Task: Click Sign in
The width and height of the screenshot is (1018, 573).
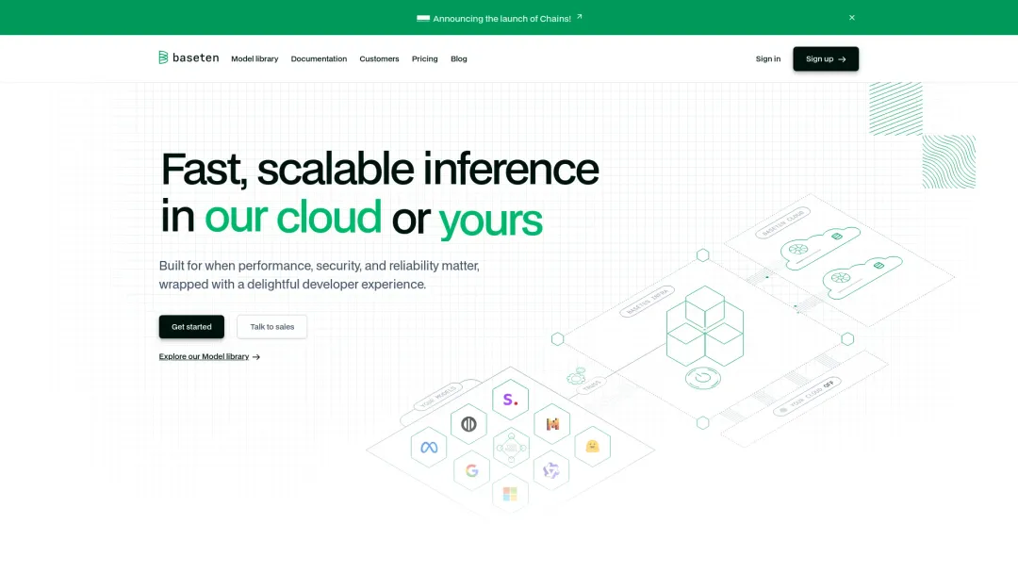Action: point(768,59)
